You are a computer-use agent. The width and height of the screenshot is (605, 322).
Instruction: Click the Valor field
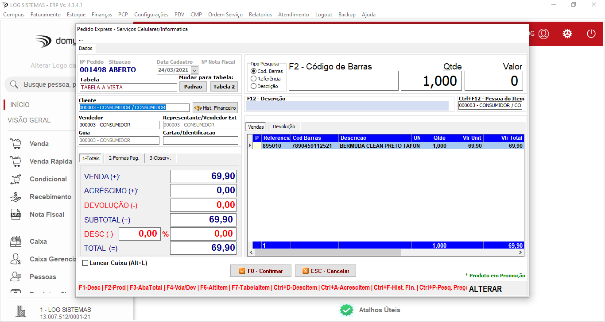pos(494,81)
